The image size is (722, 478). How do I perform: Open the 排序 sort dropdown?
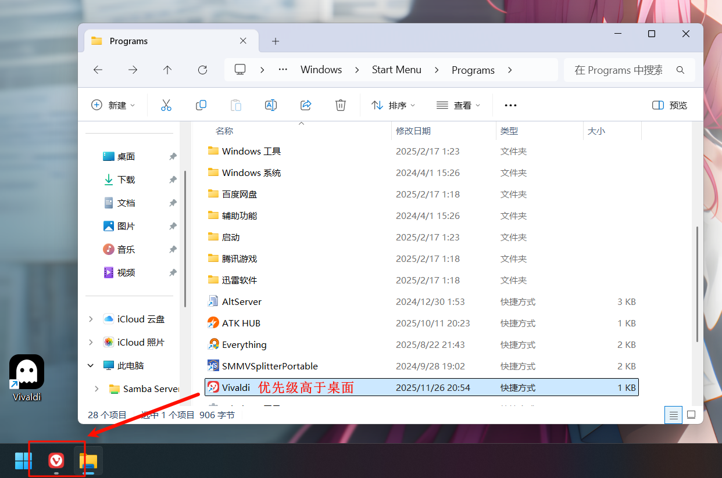point(394,105)
